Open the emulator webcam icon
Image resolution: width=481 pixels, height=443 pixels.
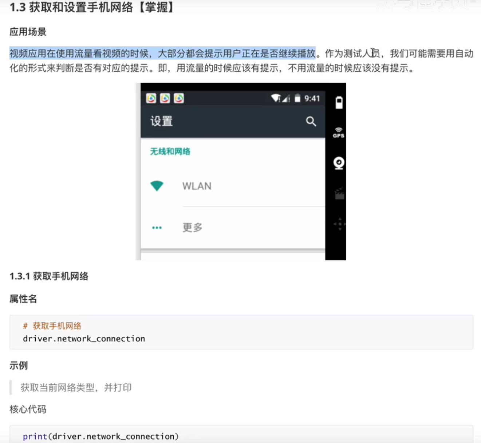[x=339, y=163]
